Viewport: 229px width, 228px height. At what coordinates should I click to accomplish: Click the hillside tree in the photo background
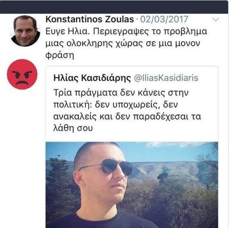[163, 174]
